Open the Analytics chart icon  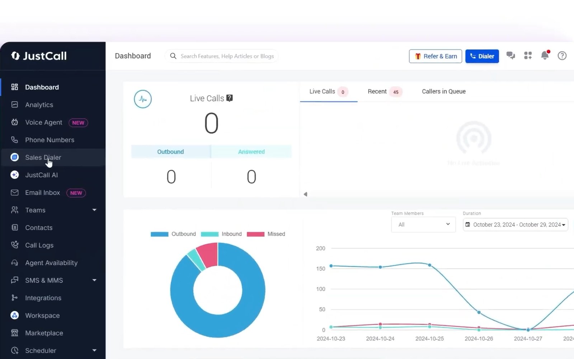[x=15, y=104]
